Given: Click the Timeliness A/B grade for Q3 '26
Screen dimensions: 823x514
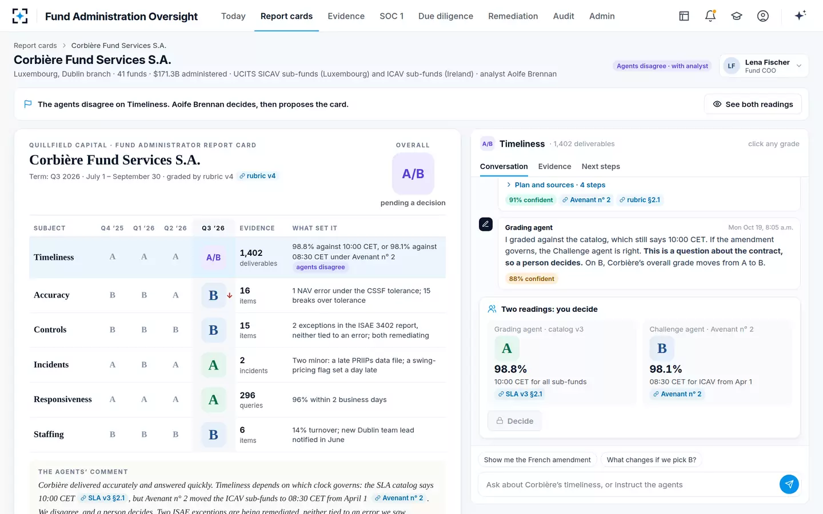Looking at the screenshot, I should pos(213,258).
